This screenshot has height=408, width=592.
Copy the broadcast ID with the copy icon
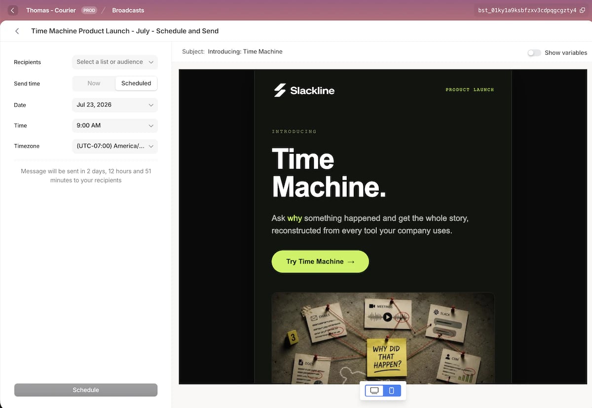tap(583, 10)
